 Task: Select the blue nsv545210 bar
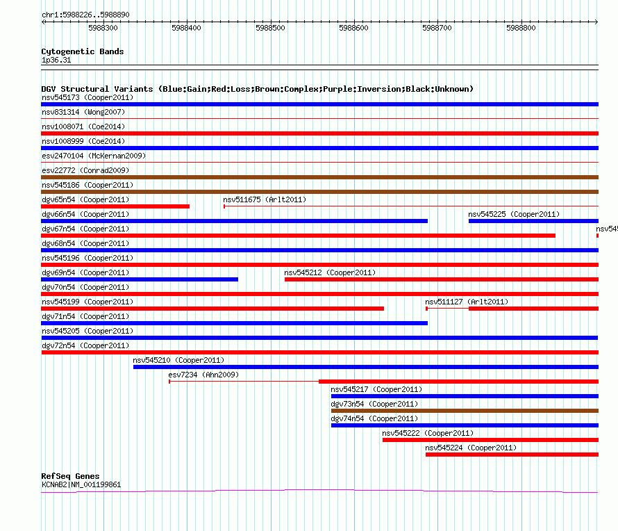pyautogui.click(x=366, y=367)
